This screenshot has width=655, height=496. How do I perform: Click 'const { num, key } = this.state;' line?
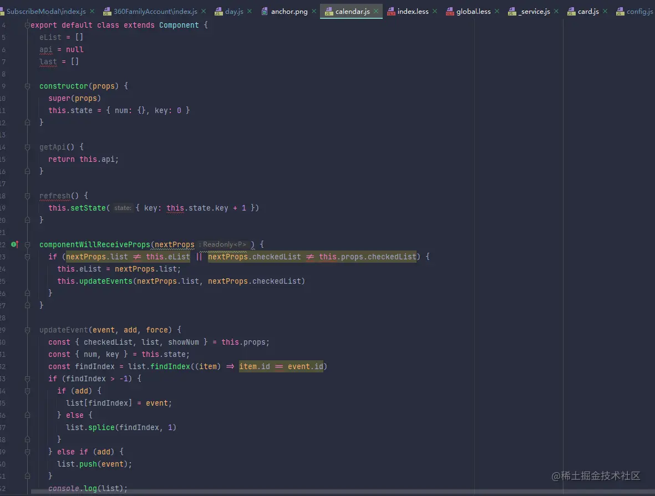pos(119,354)
